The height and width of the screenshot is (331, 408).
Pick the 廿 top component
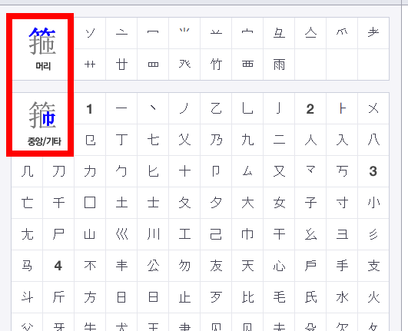coord(121,65)
